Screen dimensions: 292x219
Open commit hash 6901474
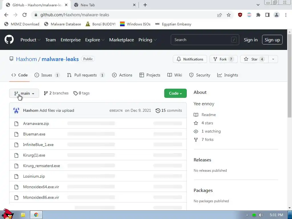(x=116, y=111)
